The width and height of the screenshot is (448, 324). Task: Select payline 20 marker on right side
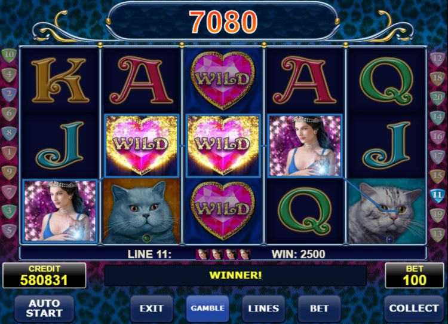pos(437,98)
